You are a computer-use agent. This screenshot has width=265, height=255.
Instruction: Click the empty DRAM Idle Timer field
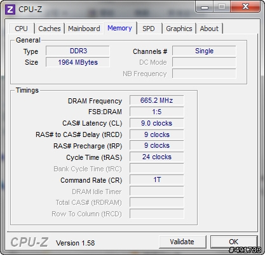(x=157, y=191)
